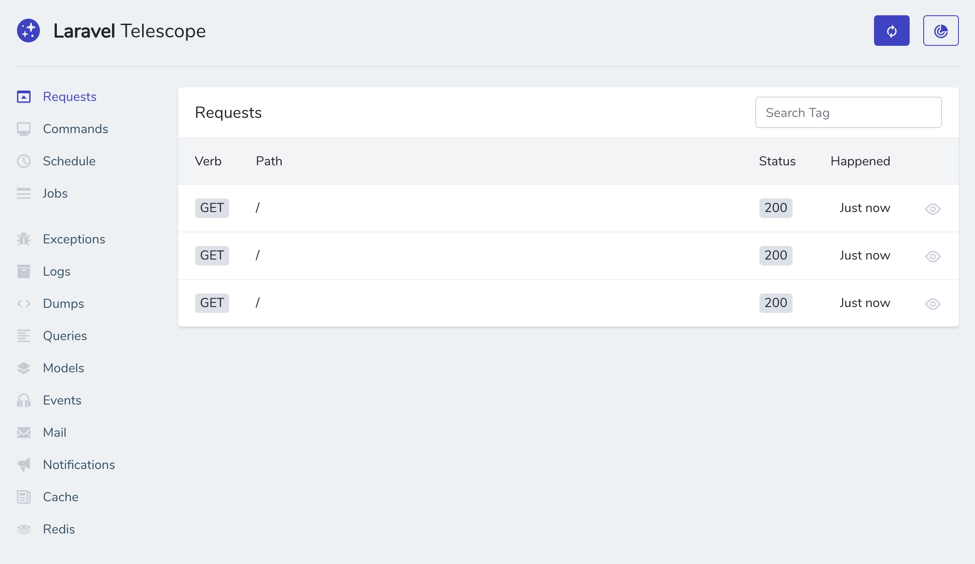The width and height of the screenshot is (975, 564).
Task: Navigate to the Models section
Action: 63,368
